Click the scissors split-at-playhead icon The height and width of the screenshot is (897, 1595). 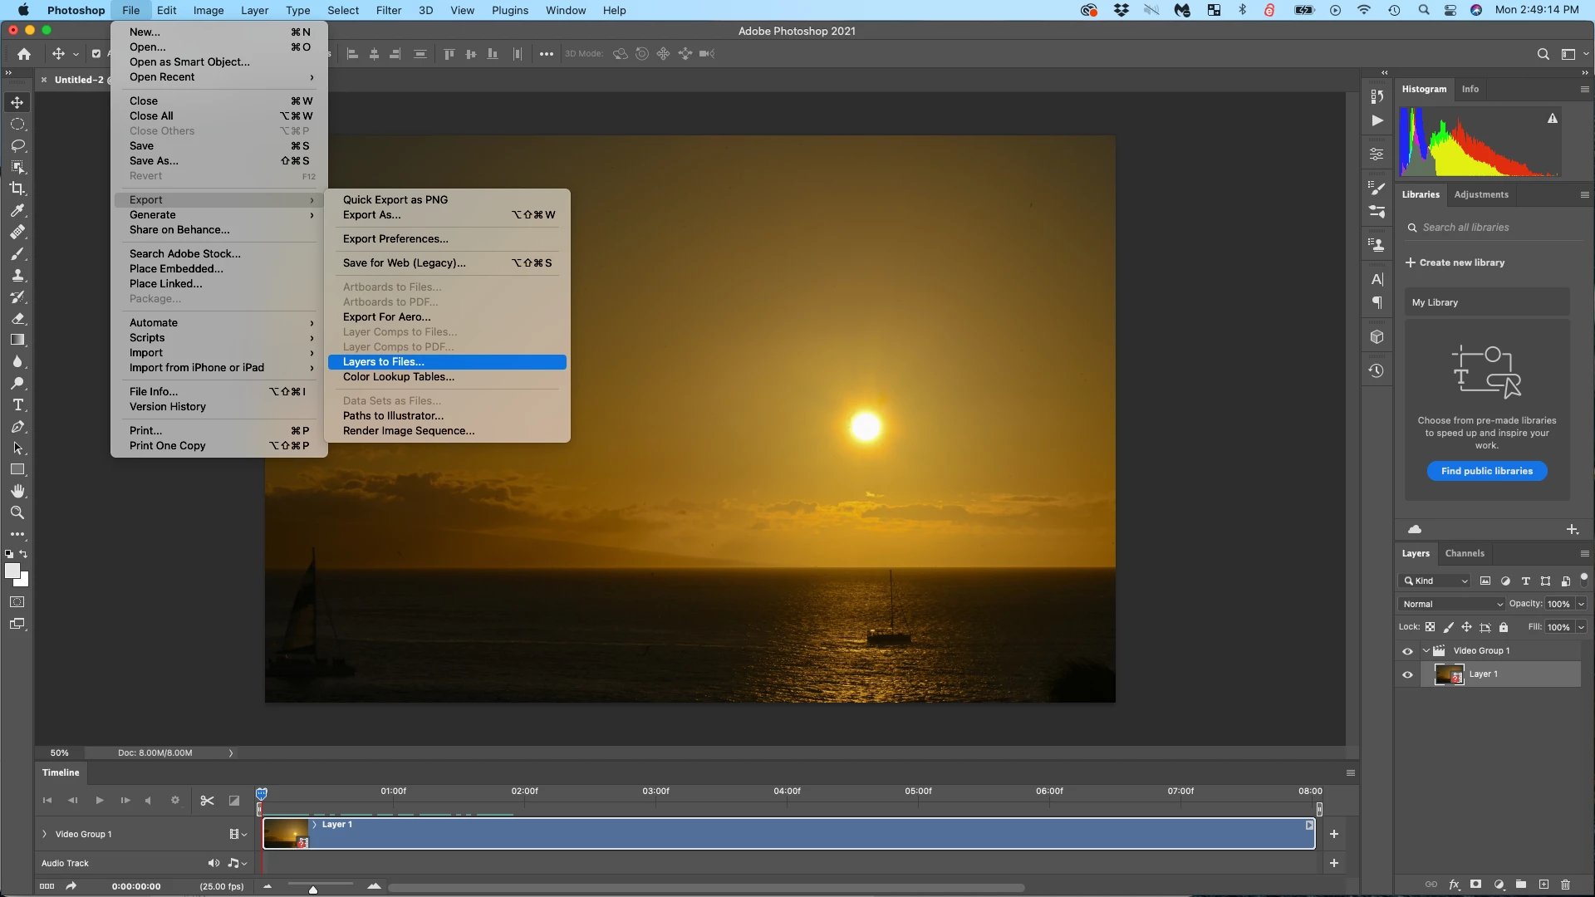pyautogui.click(x=207, y=801)
